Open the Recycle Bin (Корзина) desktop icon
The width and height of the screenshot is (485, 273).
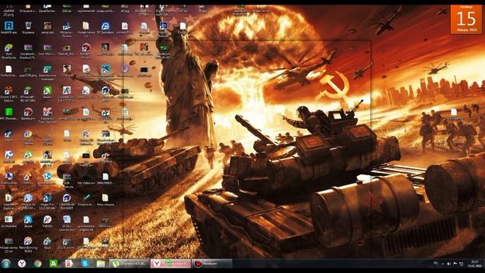[x=28, y=27]
